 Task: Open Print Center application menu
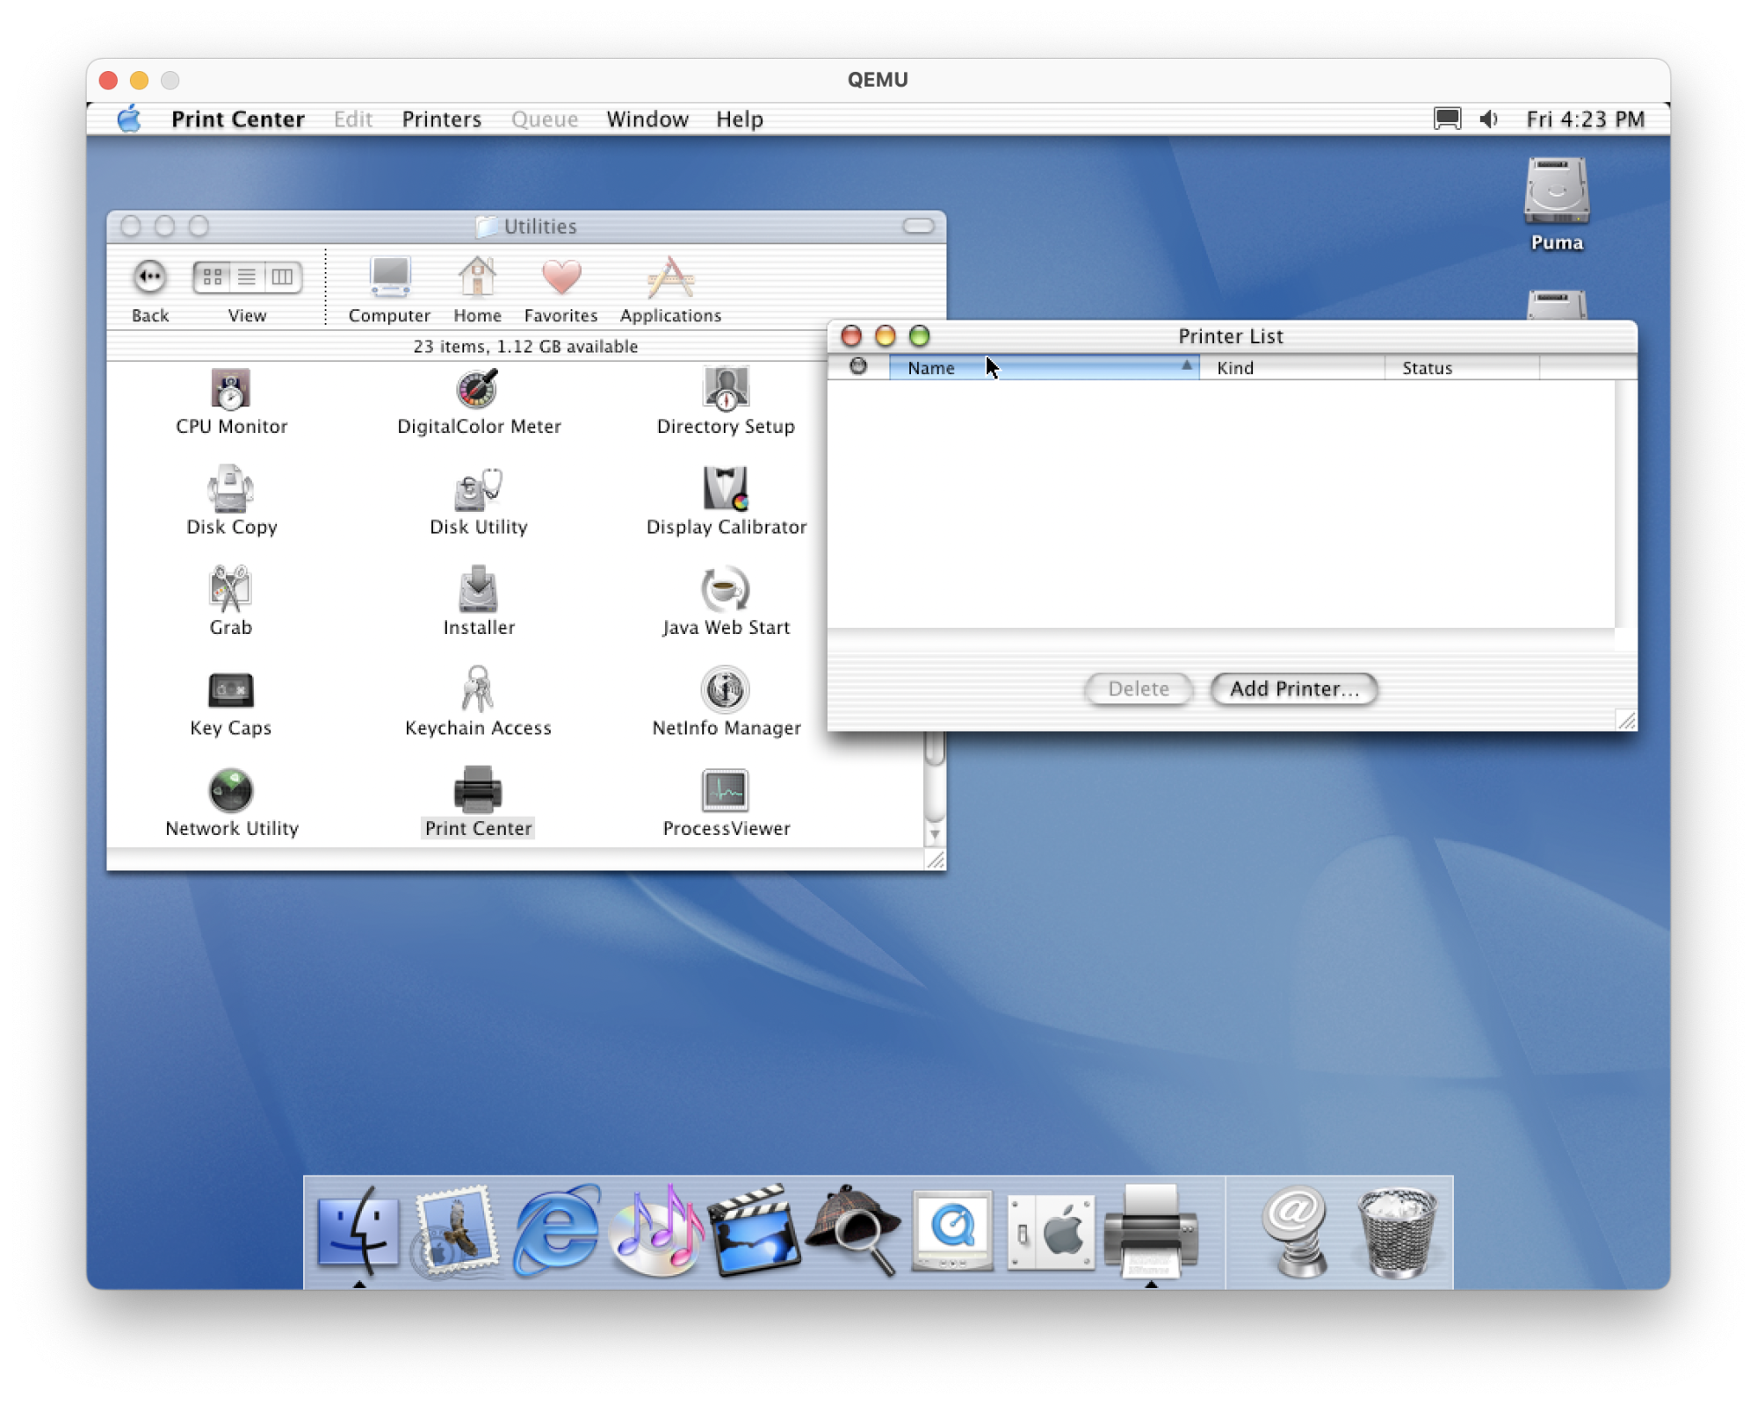click(x=238, y=119)
